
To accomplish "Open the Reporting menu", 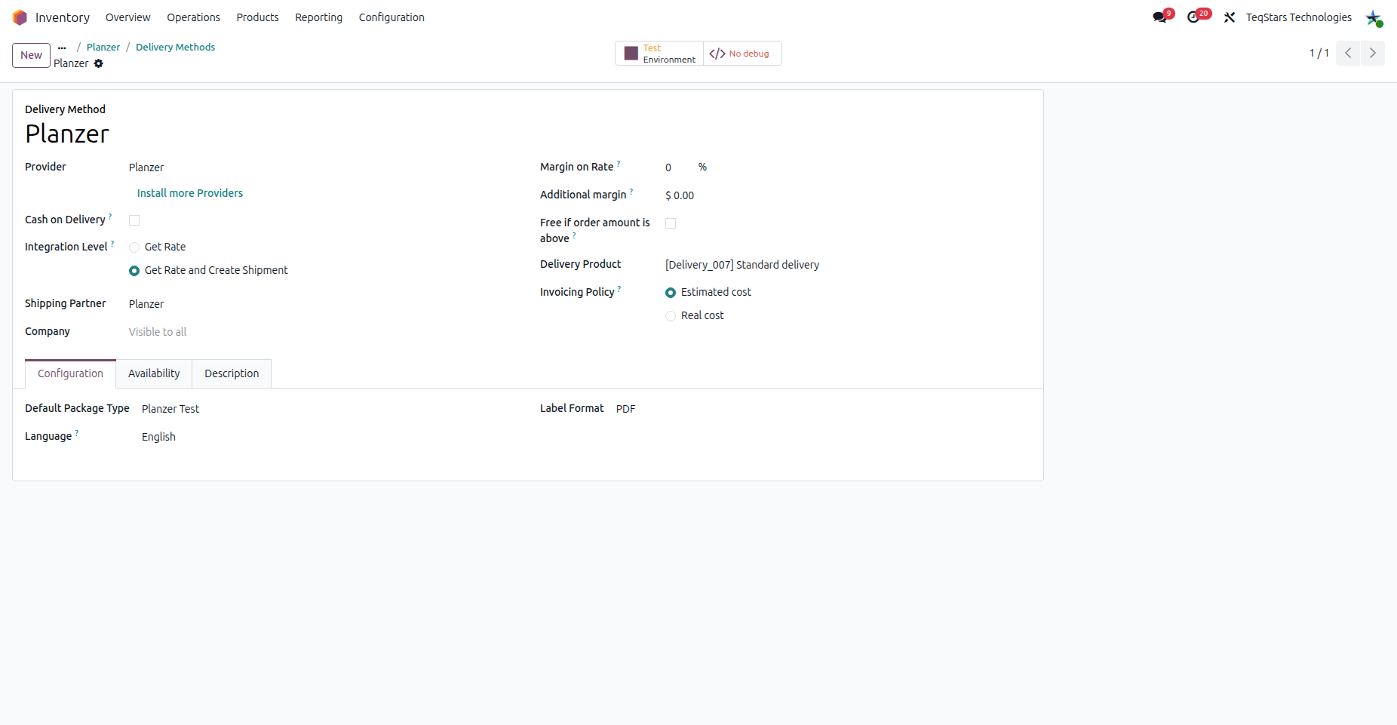I will 318,17.
